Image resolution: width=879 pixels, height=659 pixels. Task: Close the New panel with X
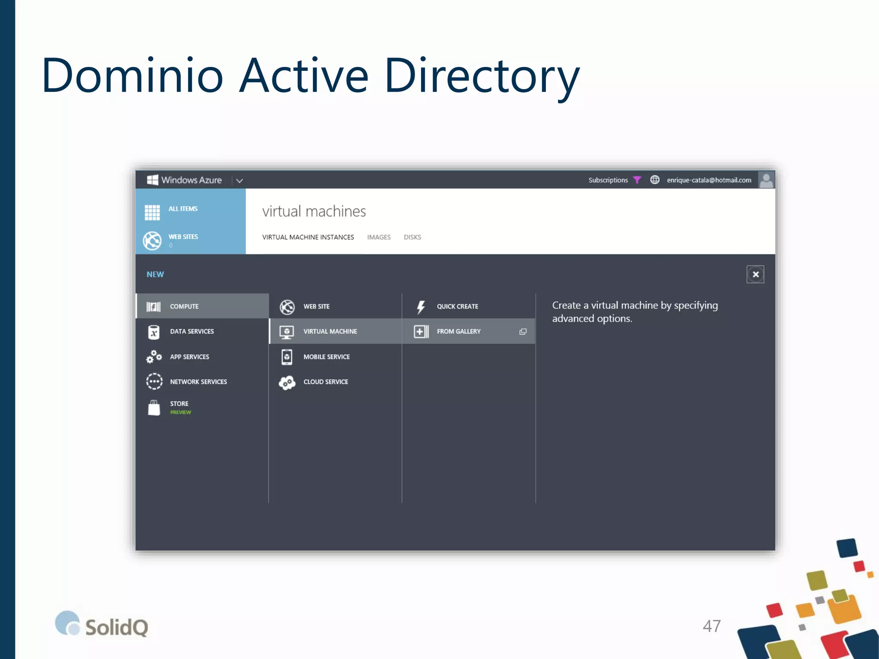pyautogui.click(x=755, y=275)
